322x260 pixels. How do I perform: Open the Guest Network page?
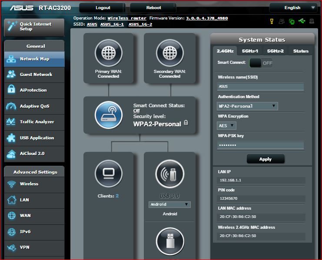(34, 75)
